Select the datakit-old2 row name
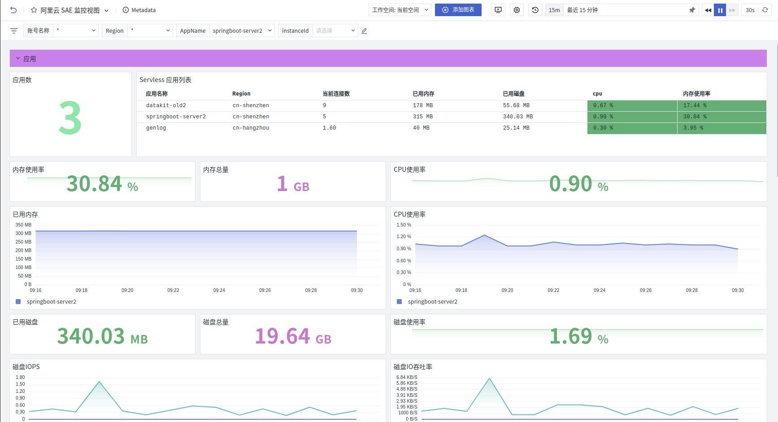Image resolution: width=778 pixels, height=422 pixels. pyautogui.click(x=166, y=105)
